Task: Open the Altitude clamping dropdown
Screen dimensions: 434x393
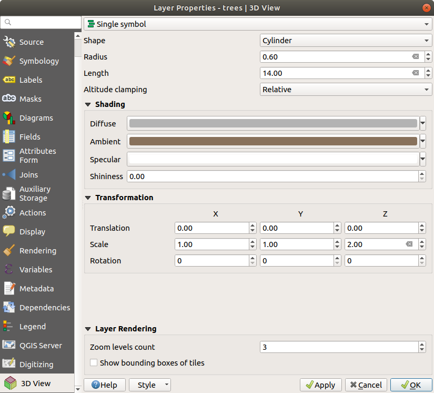Action: pyautogui.click(x=346, y=90)
